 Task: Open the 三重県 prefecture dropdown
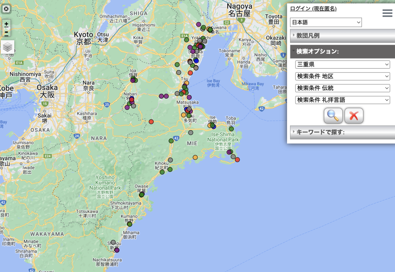(343, 65)
